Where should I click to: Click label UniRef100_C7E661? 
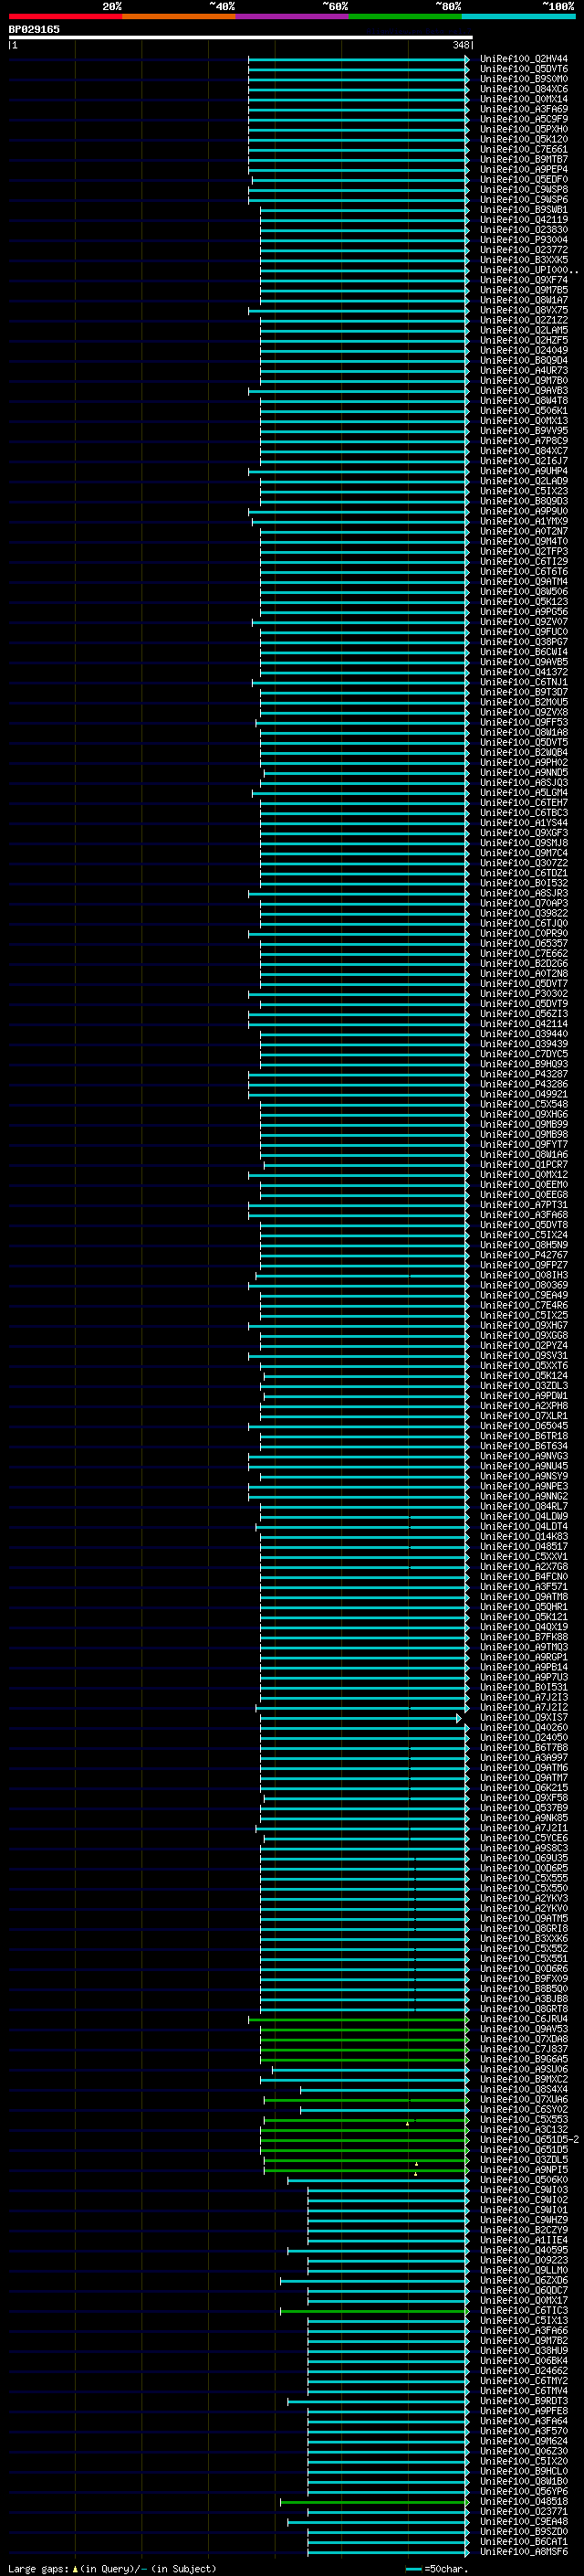524,149
